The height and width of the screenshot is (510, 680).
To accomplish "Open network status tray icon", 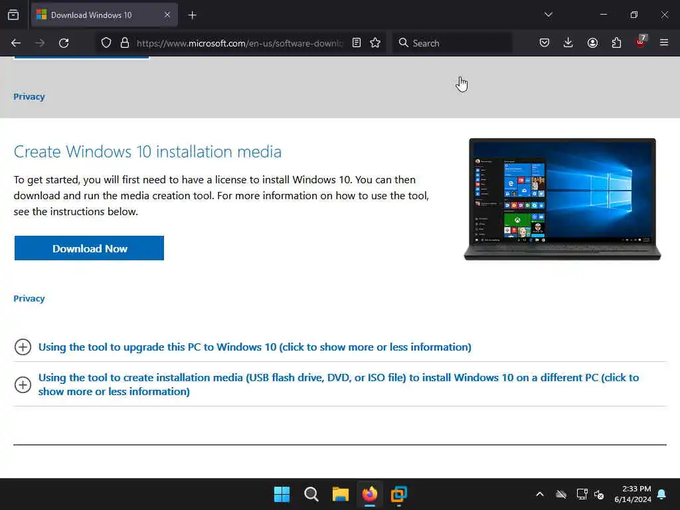I will 582,494.
